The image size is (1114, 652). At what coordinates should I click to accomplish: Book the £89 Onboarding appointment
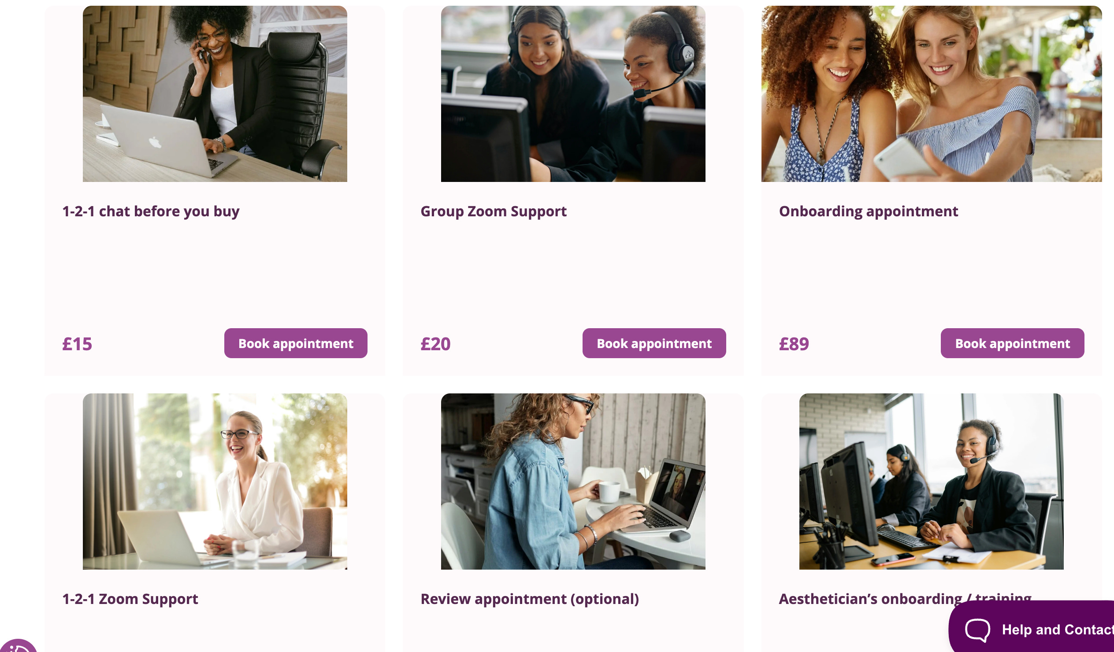(x=1012, y=343)
